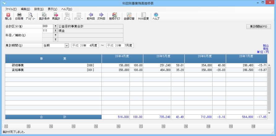Screen dimensions: 276x136
Task: Open the プレビュー print preview
Action: 30,16
